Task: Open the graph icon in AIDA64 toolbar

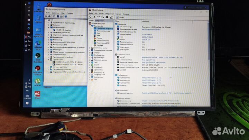Action: click(111, 17)
